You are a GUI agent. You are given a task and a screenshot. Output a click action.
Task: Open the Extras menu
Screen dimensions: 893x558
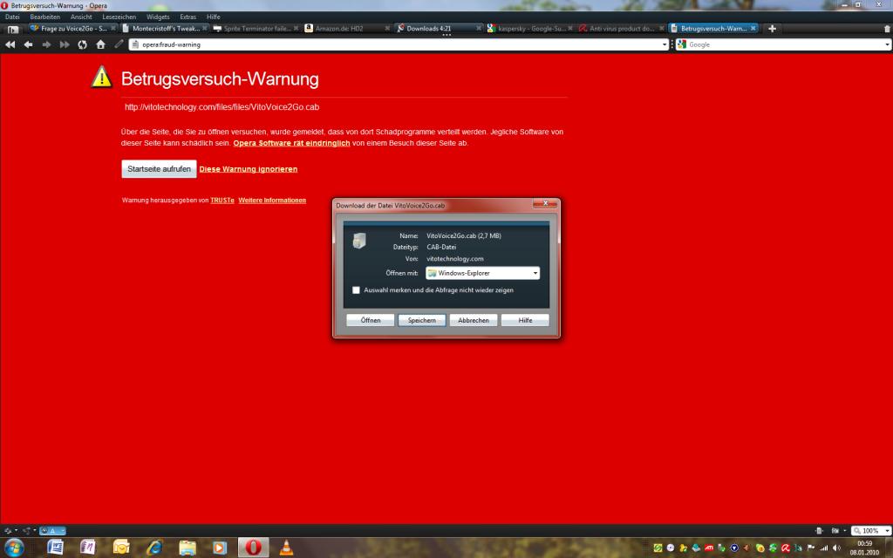(188, 17)
